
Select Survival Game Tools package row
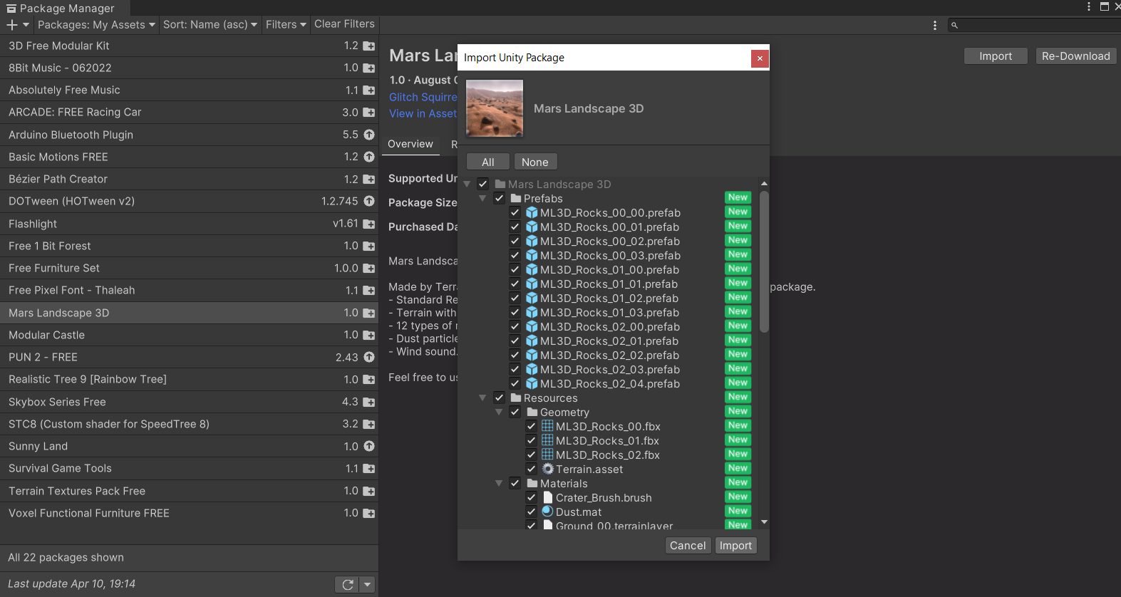click(189, 468)
